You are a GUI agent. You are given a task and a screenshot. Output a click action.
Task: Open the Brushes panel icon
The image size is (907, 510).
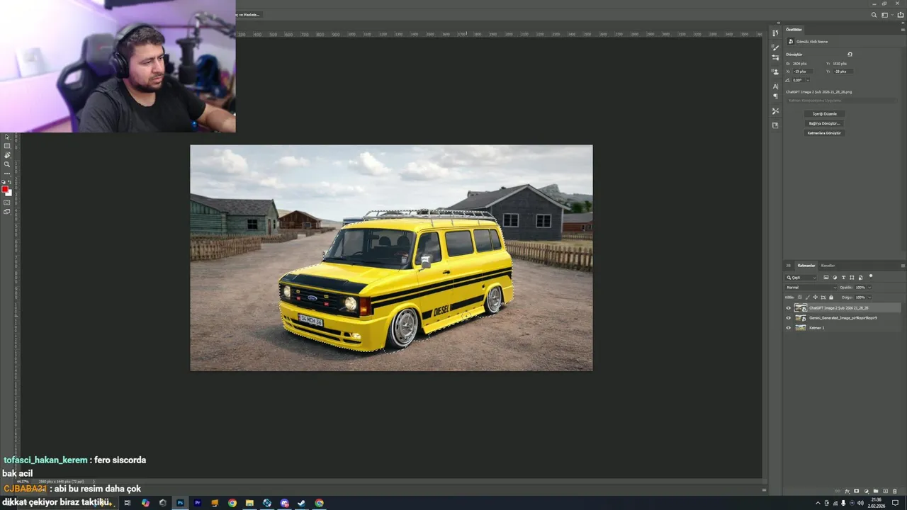[x=775, y=47]
